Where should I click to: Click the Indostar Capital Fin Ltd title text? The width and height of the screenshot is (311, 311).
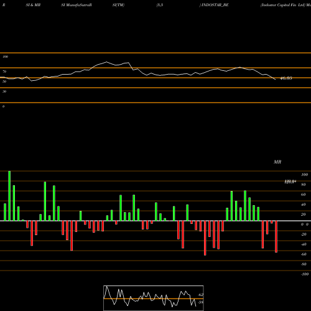tap(283, 5)
